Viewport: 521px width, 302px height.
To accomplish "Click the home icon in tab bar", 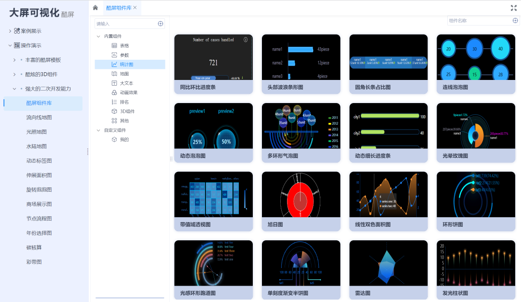I will coord(96,8).
